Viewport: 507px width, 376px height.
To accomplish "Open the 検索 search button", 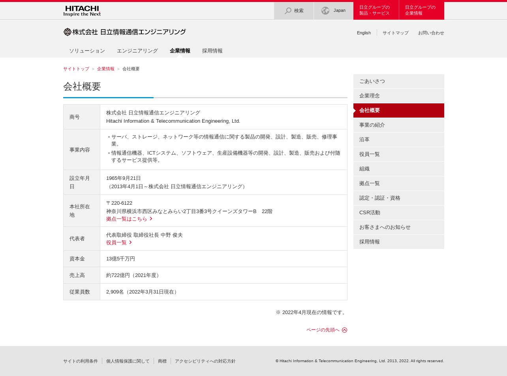I will coord(294,11).
